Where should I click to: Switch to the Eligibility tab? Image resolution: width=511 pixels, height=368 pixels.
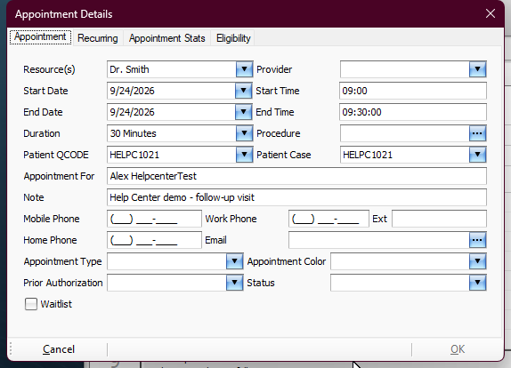click(233, 38)
